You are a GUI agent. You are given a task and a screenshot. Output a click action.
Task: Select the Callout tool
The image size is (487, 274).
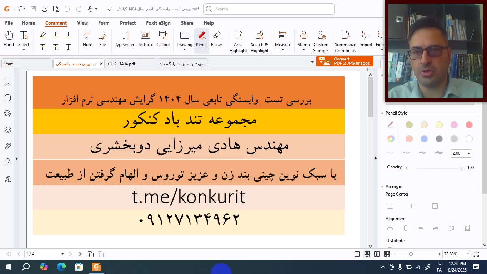(163, 39)
